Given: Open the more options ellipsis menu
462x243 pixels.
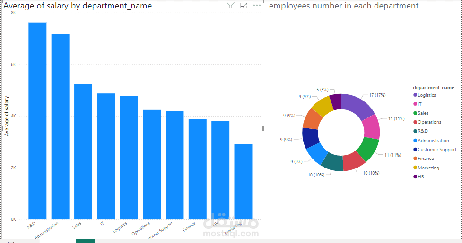Looking at the screenshot, I should coord(257,6).
